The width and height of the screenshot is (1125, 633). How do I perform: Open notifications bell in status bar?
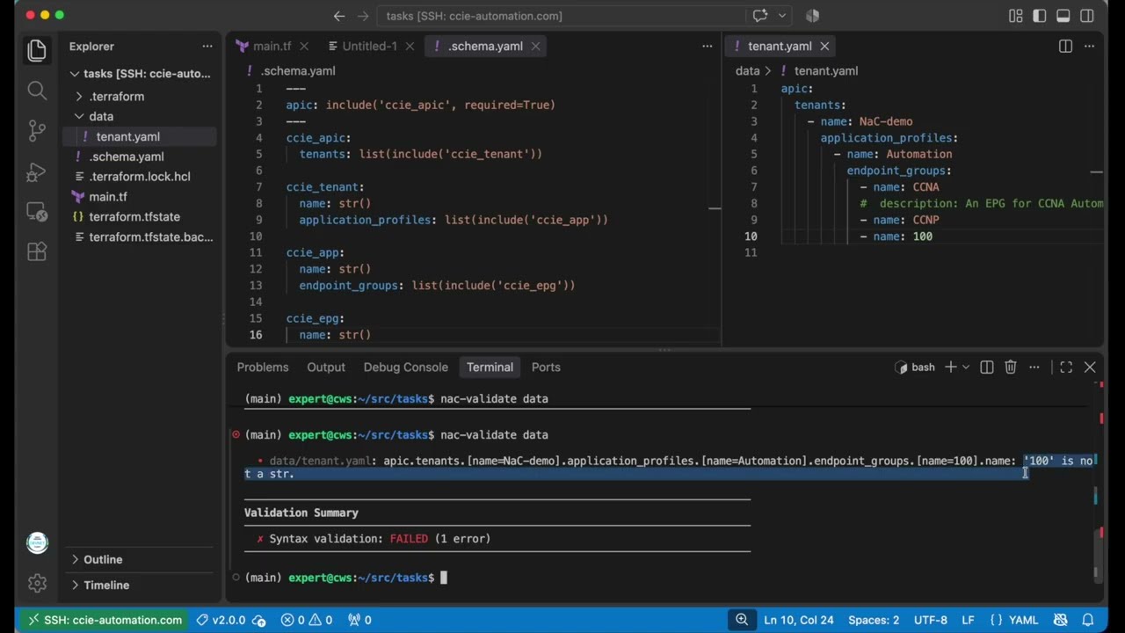tap(1088, 620)
